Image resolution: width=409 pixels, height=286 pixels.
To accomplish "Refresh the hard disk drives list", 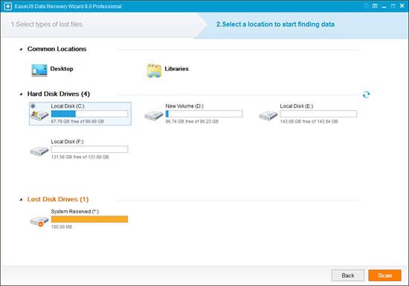I will click(366, 94).
